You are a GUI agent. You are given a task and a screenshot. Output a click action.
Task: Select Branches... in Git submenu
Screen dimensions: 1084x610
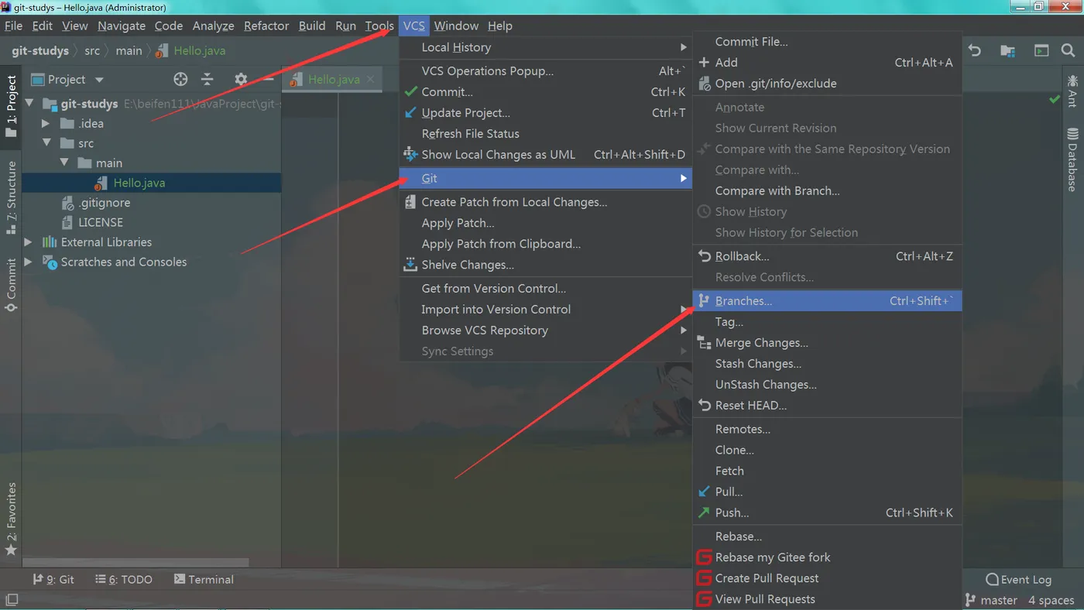pos(827,300)
